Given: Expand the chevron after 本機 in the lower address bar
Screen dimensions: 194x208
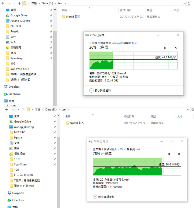Looking at the screenshot, I should tap(43, 110).
